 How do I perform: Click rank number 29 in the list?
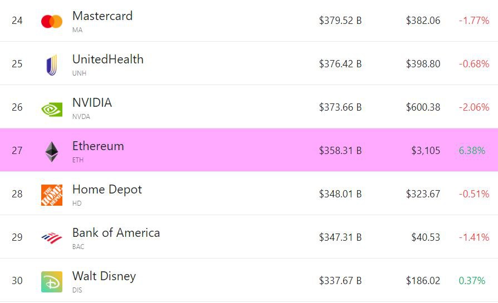(17, 237)
